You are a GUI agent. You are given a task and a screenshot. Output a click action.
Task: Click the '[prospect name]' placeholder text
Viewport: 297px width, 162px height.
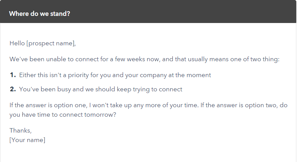51,43
